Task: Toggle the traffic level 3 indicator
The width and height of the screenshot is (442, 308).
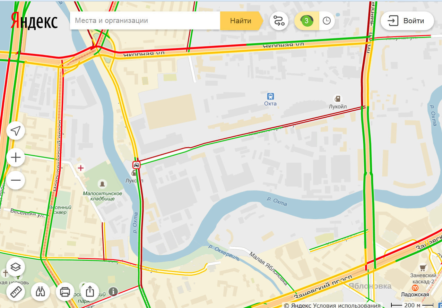Action: [306, 21]
